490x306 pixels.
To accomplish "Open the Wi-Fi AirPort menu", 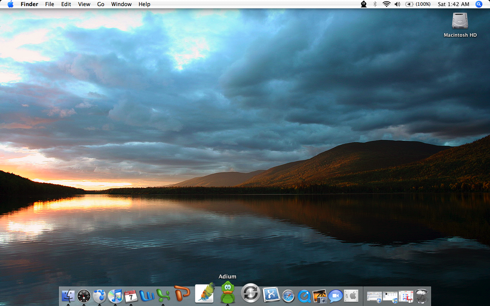I will coord(386,4).
